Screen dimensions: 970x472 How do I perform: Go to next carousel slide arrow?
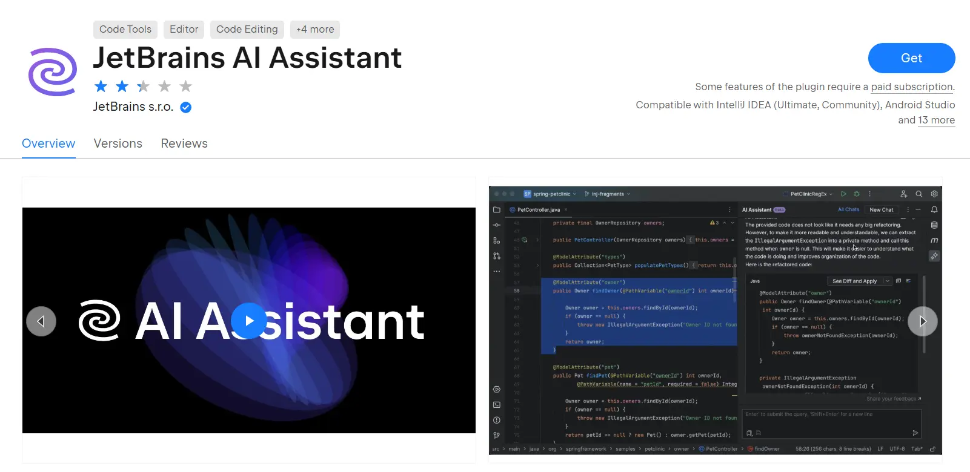[923, 321]
